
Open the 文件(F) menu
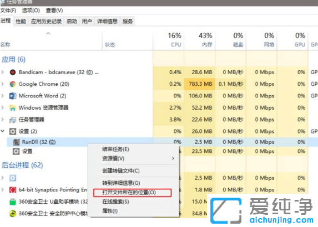[8, 11]
